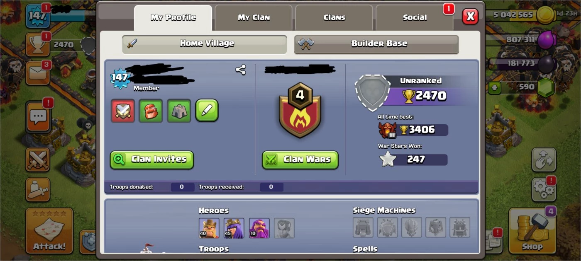Tap the green pencil edit icon
Viewport: 581px width, 261px height.
coord(207,110)
